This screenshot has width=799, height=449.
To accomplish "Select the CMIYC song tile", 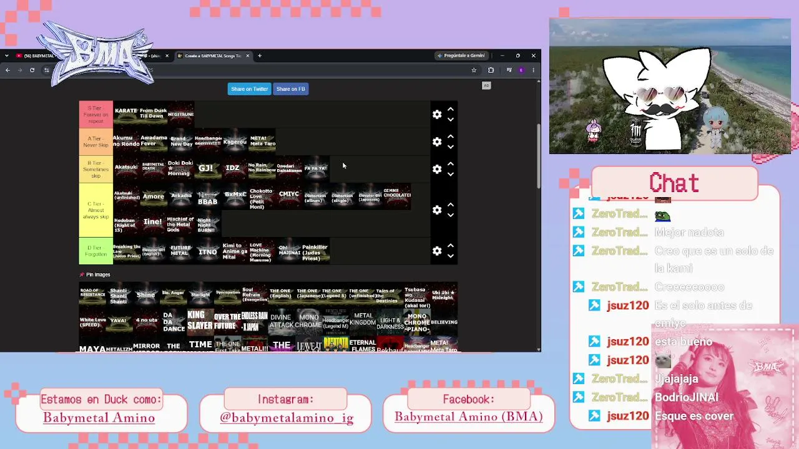I will [289, 196].
